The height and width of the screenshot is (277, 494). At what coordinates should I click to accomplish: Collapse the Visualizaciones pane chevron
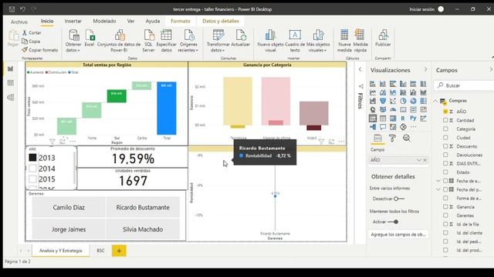(x=425, y=69)
